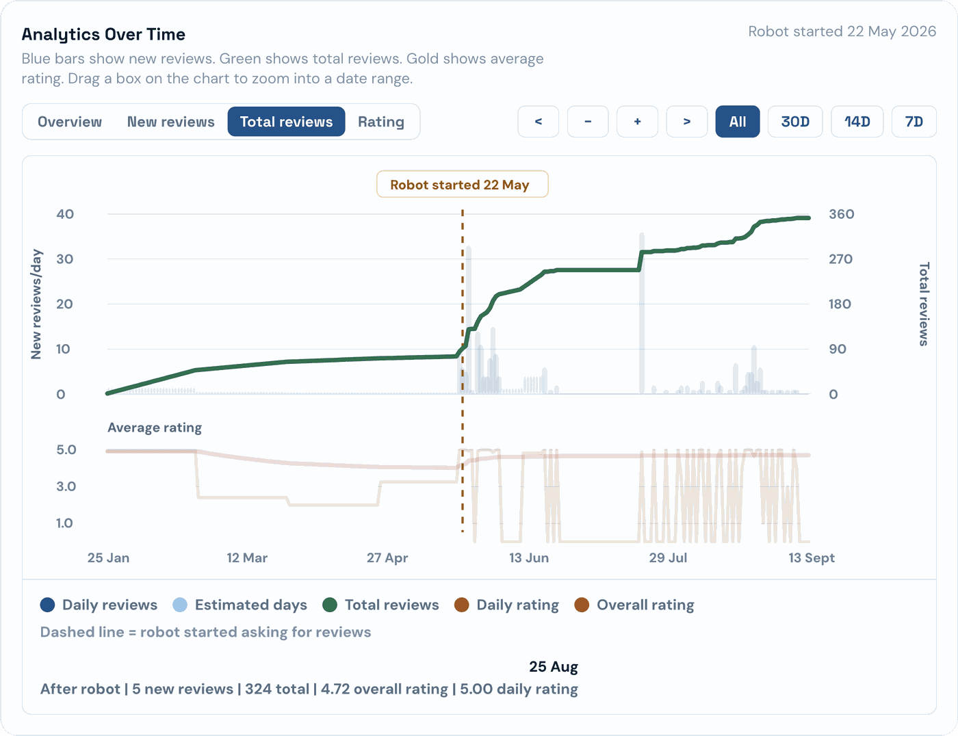Screen dimensions: 958x736
Task: Switch to the Overview tab
Action: pyautogui.click(x=70, y=122)
